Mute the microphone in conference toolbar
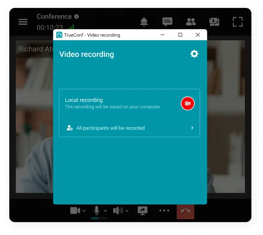This screenshot has width=263, height=235. pos(96,210)
